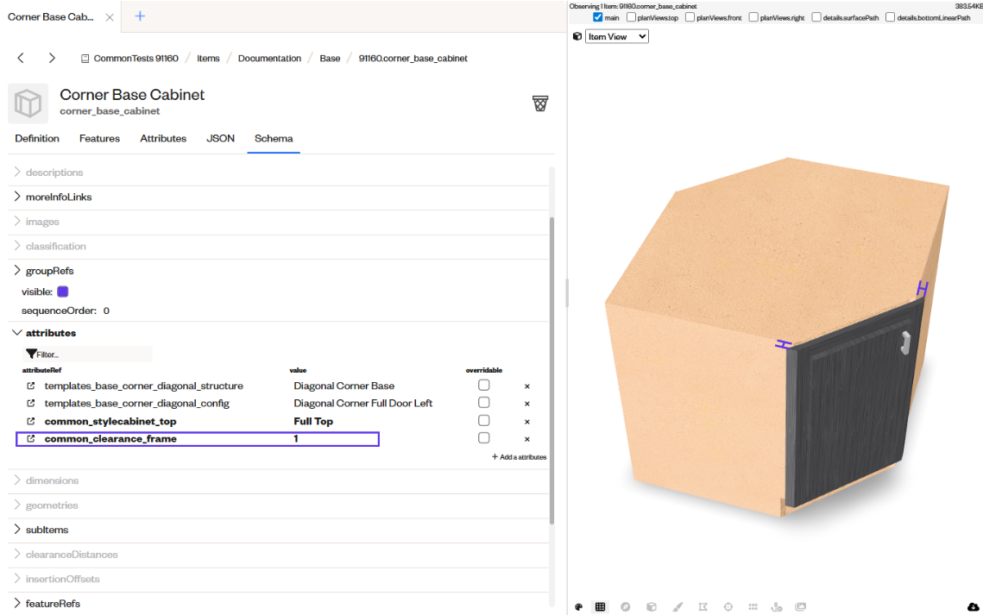Viewport: 983px width, 615px height.
Task: Uncheck the main view checkbox
Action: coord(597,17)
